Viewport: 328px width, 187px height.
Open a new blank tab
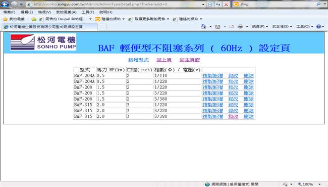102,27
